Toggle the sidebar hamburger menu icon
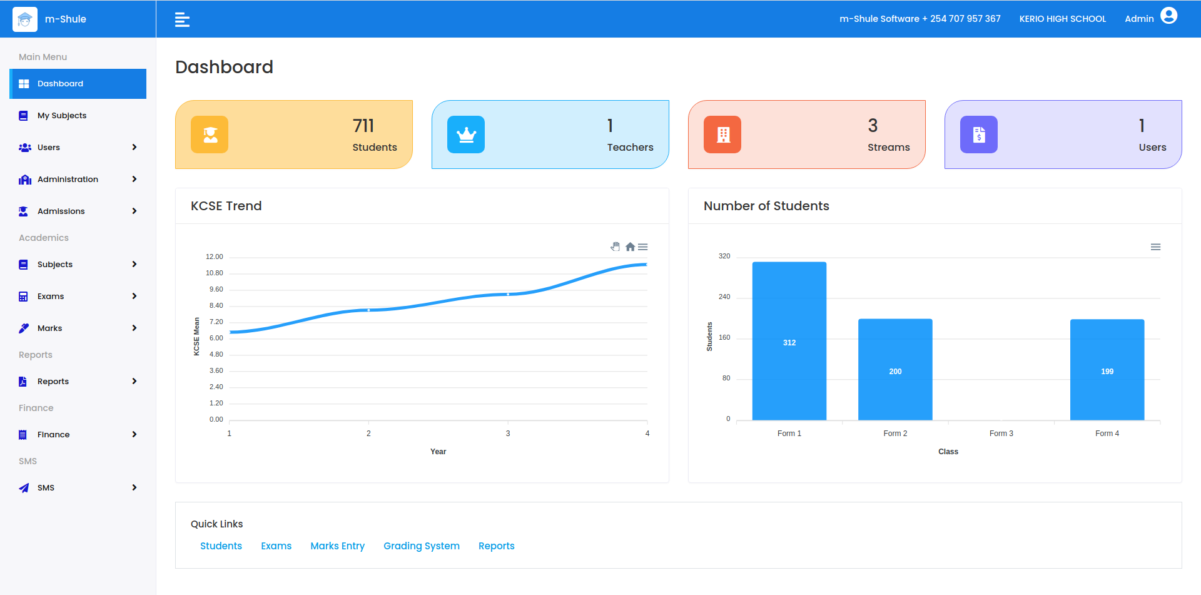Image resolution: width=1201 pixels, height=595 pixels. (x=182, y=19)
